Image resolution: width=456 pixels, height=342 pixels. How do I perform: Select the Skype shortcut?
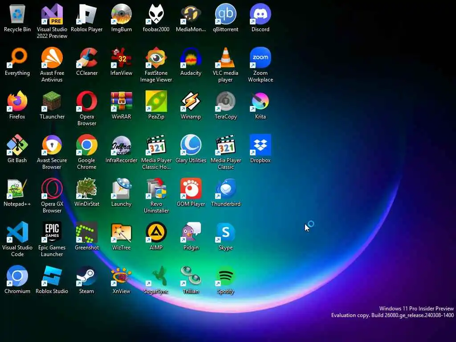pos(225,232)
